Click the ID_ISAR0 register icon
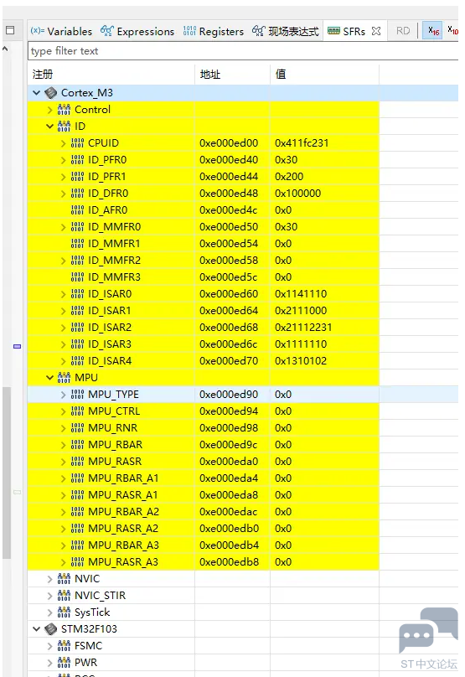Viewport: 465px width, 677px height. tap(77, 294)
